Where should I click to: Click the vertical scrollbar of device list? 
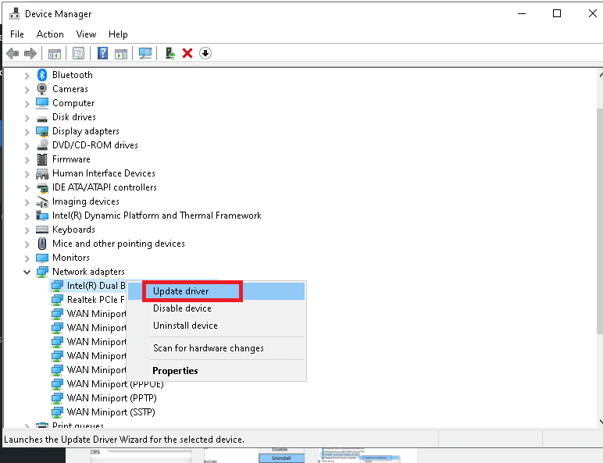click(x=598, y=234)
